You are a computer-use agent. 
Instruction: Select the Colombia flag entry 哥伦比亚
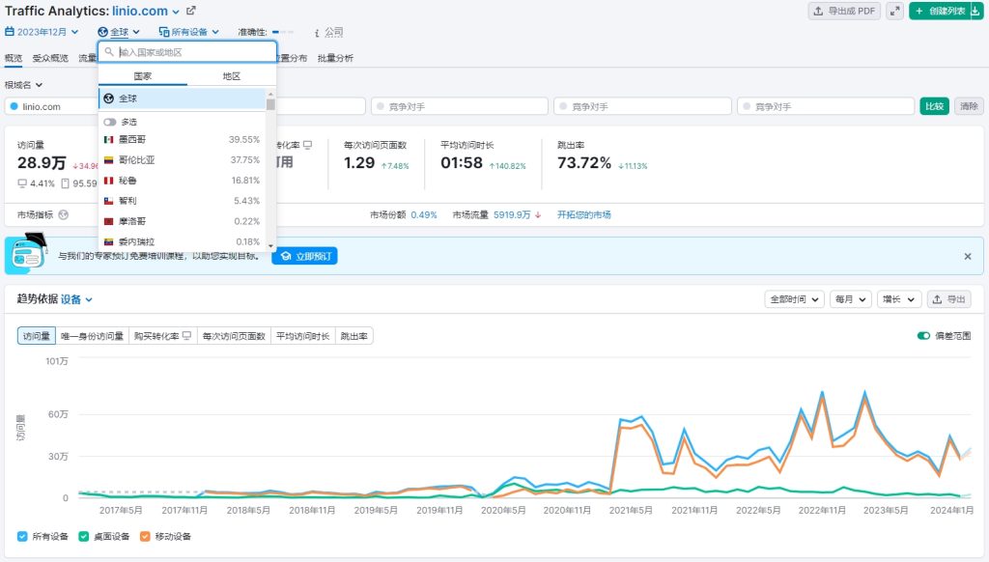point(182,160)
